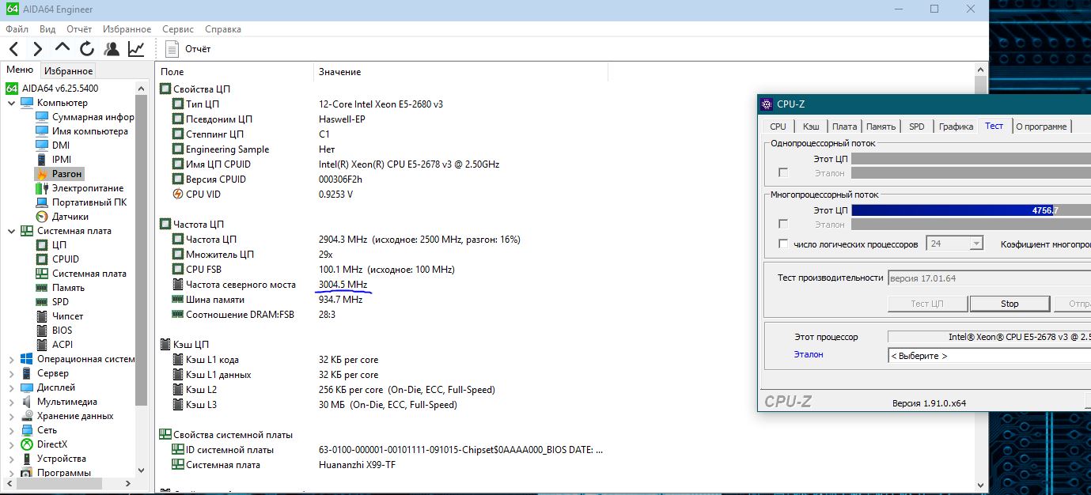Screen dimensions: 1091x495
Task: Expand the Сеть tree node
Action: pyautogui.click(x=11, y=430)
